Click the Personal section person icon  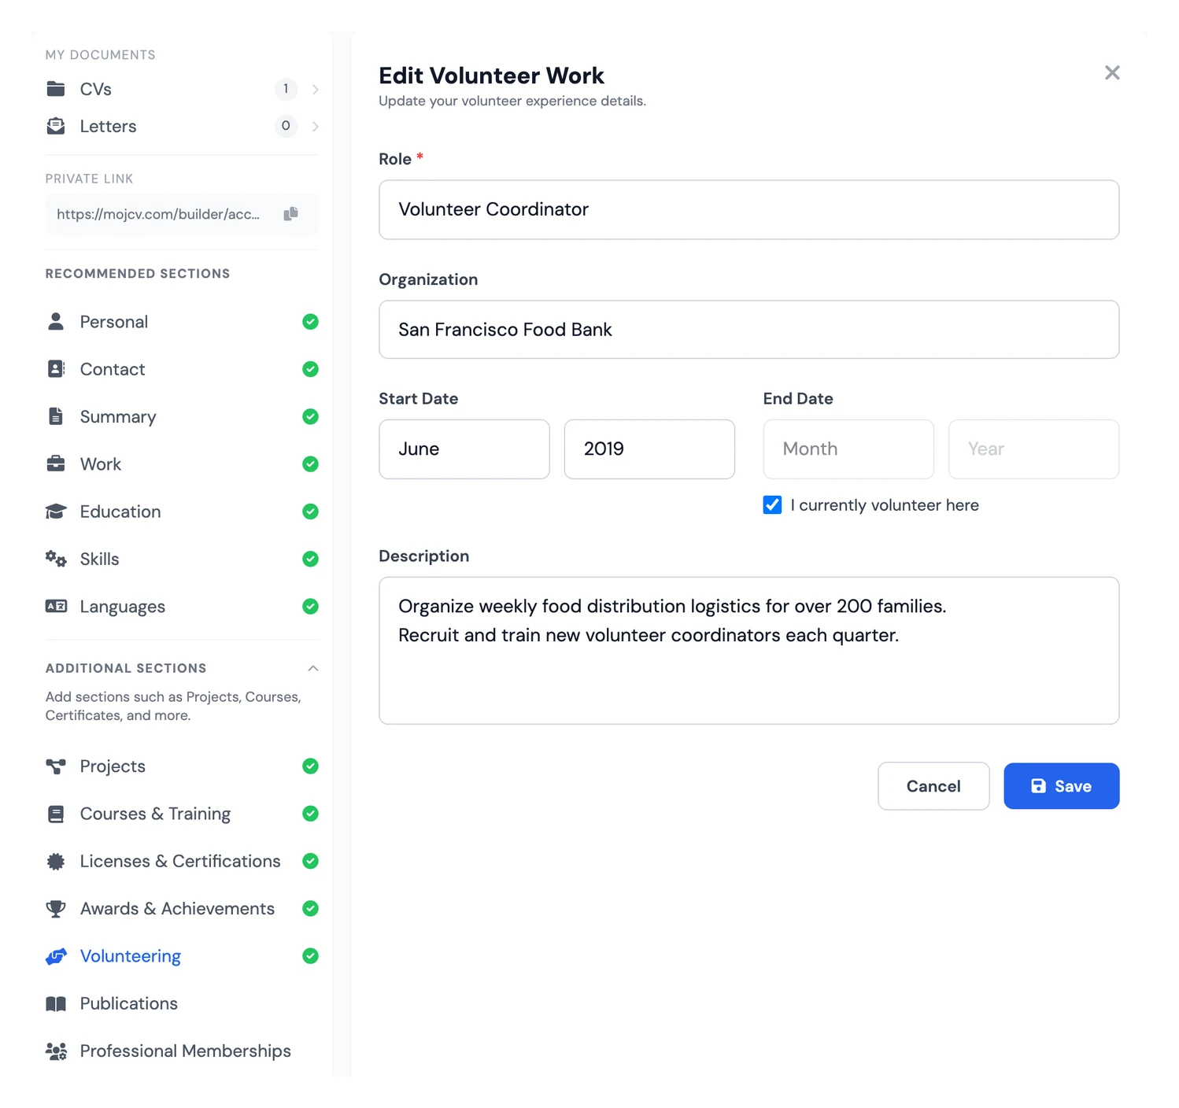pos(56,322)
